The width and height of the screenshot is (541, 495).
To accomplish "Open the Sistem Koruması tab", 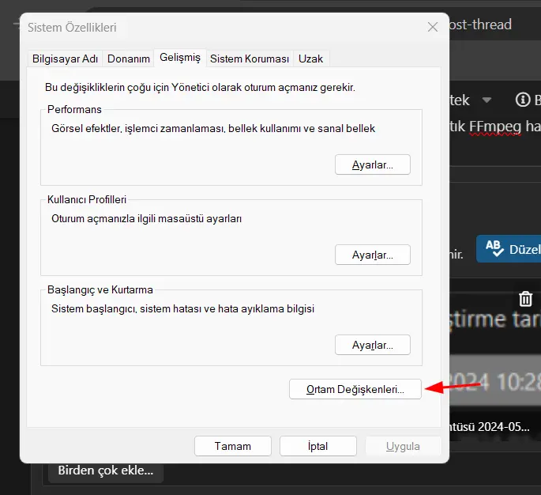I will pyautogui.click(x=250, y=59).
